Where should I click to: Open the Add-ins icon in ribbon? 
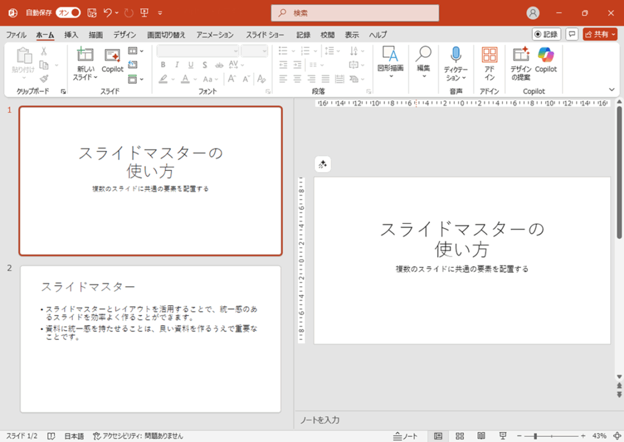tap(489, 55)
